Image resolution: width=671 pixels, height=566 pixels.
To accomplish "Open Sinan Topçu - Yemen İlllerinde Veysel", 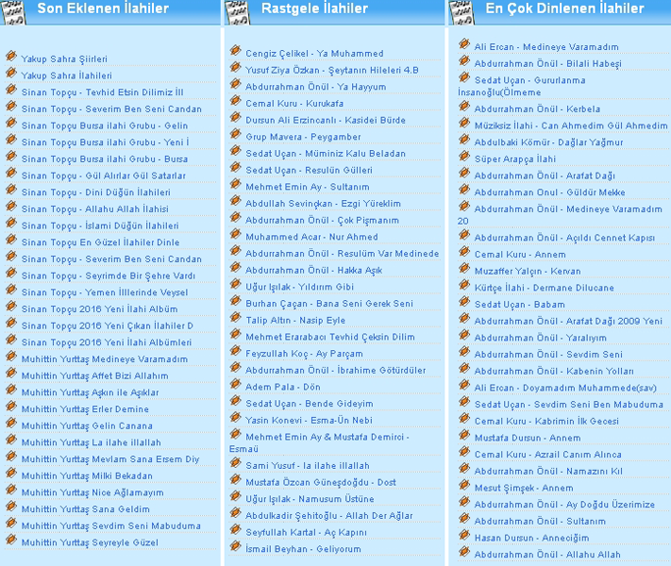I will 105,292.
